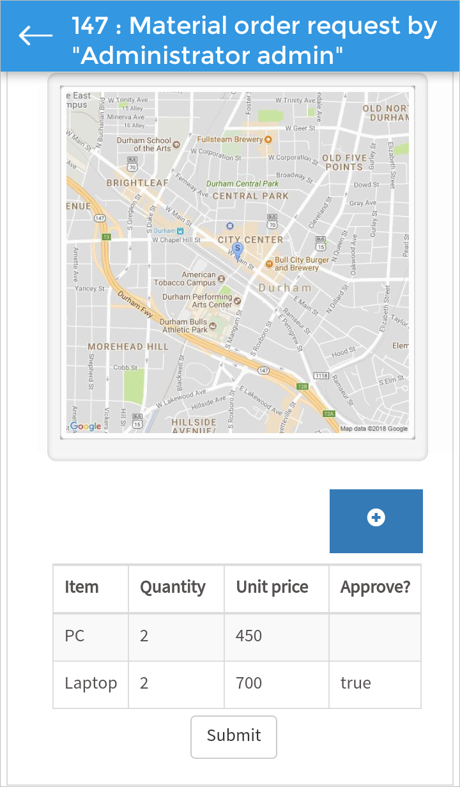The image size is (460, 787).
Task: Click the empty Approve cell for PC
Action: 375,636
